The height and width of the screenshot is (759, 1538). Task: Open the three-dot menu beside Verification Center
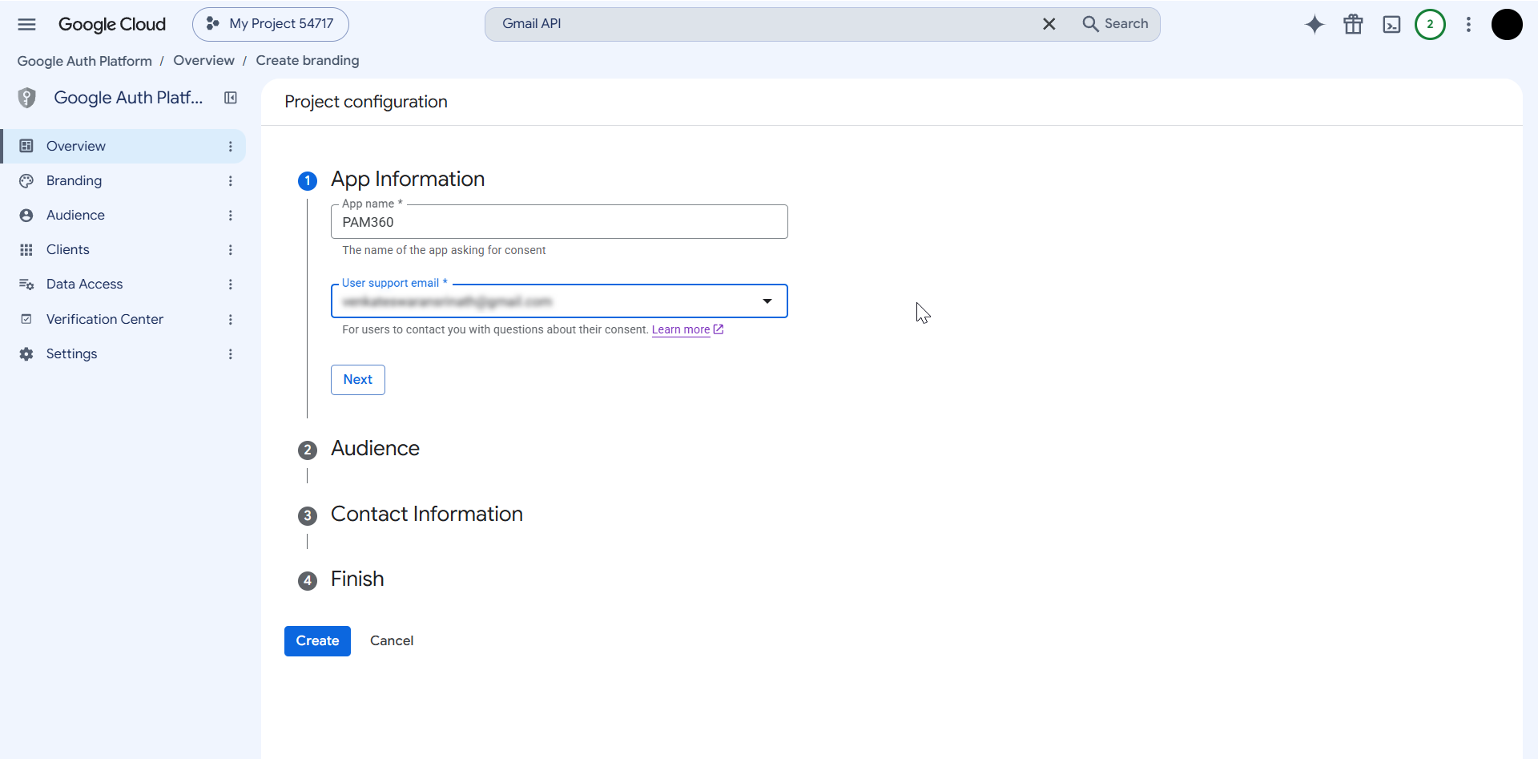(x=231, y=320)
